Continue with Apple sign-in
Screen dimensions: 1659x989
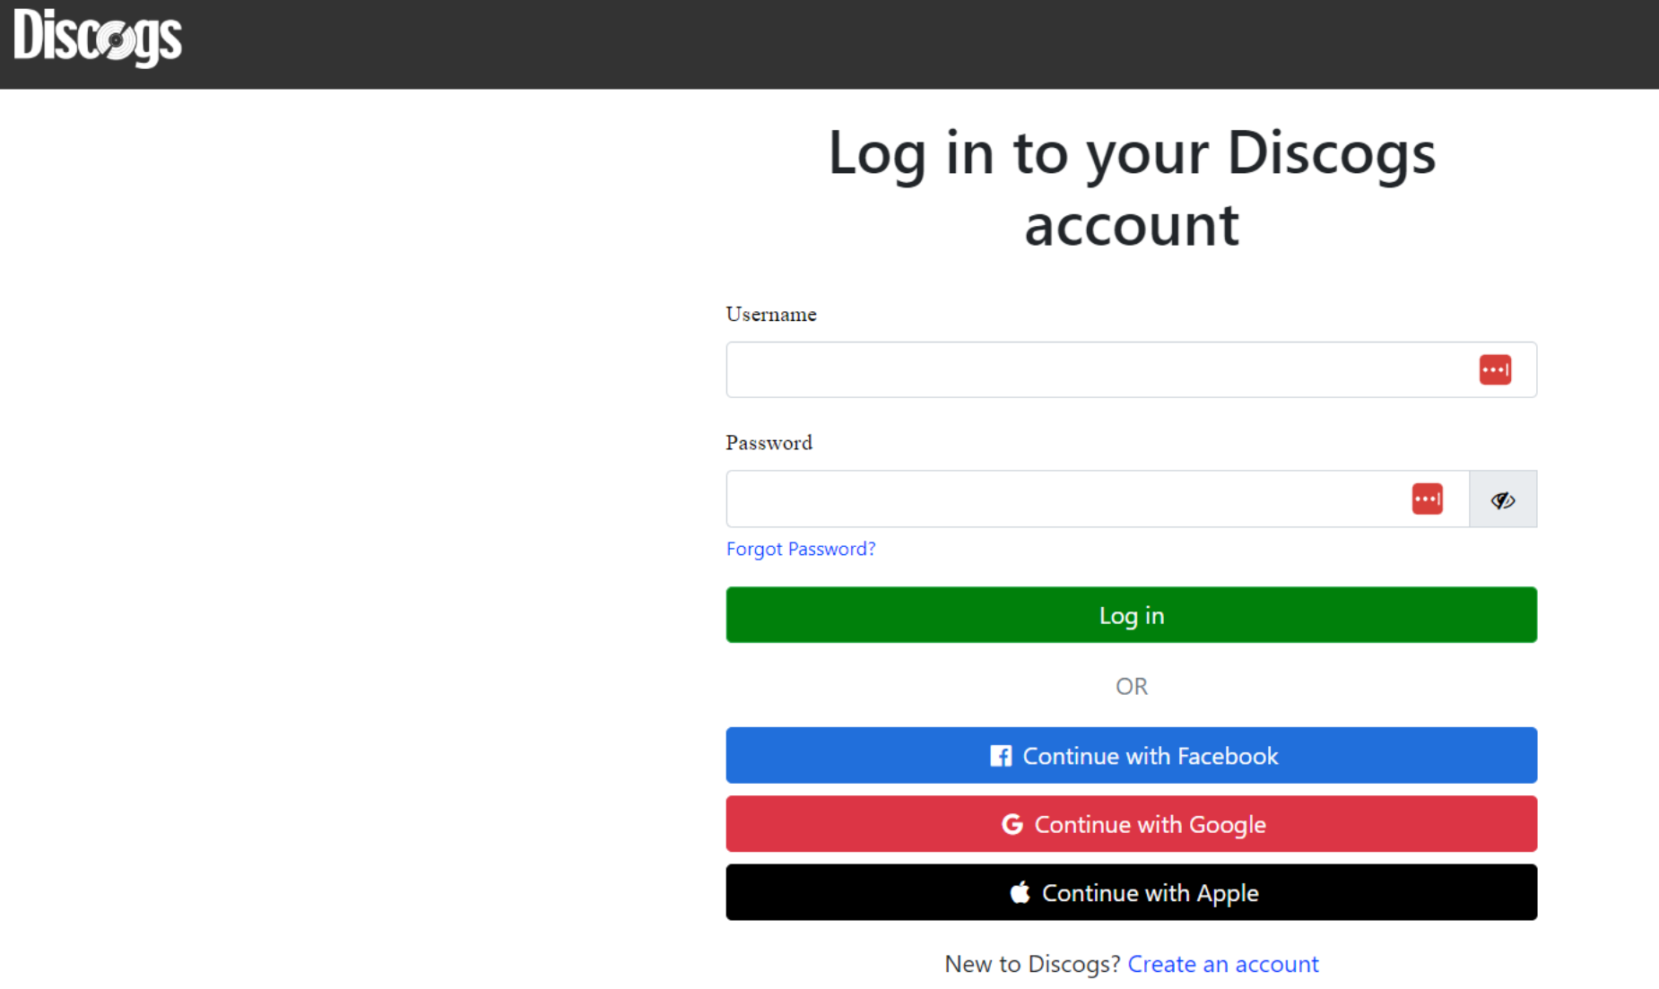(x=1131, y=892)
